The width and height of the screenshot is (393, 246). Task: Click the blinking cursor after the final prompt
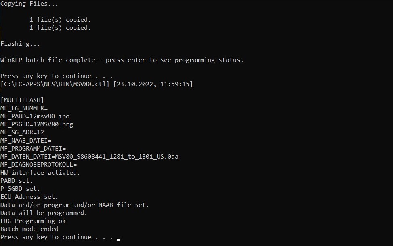(118, 239)
